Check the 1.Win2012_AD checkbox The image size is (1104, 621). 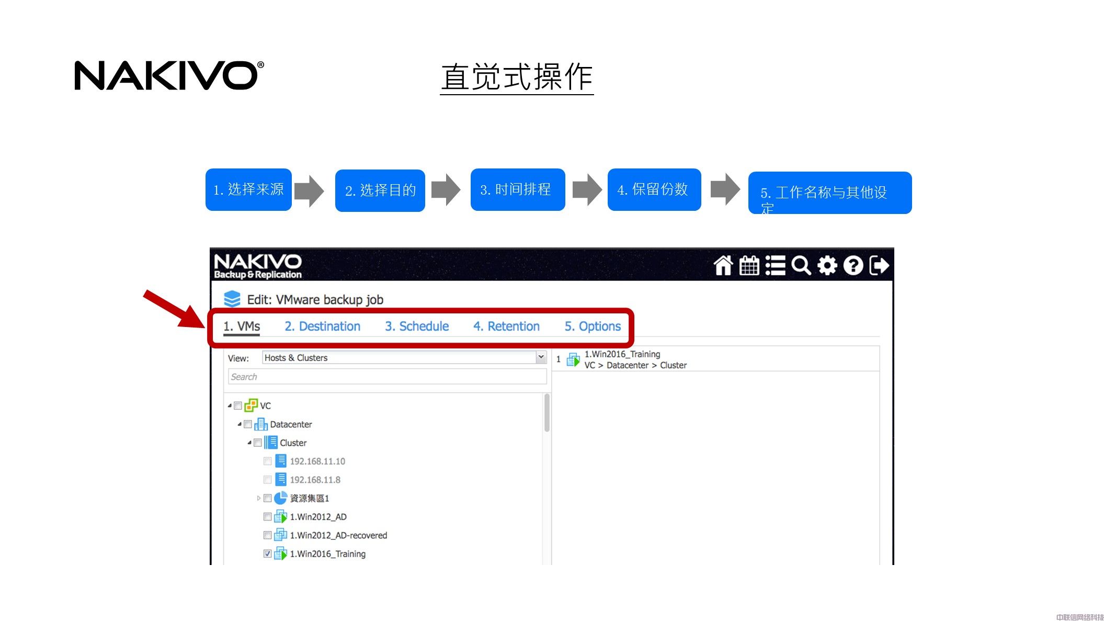[267, 517]
